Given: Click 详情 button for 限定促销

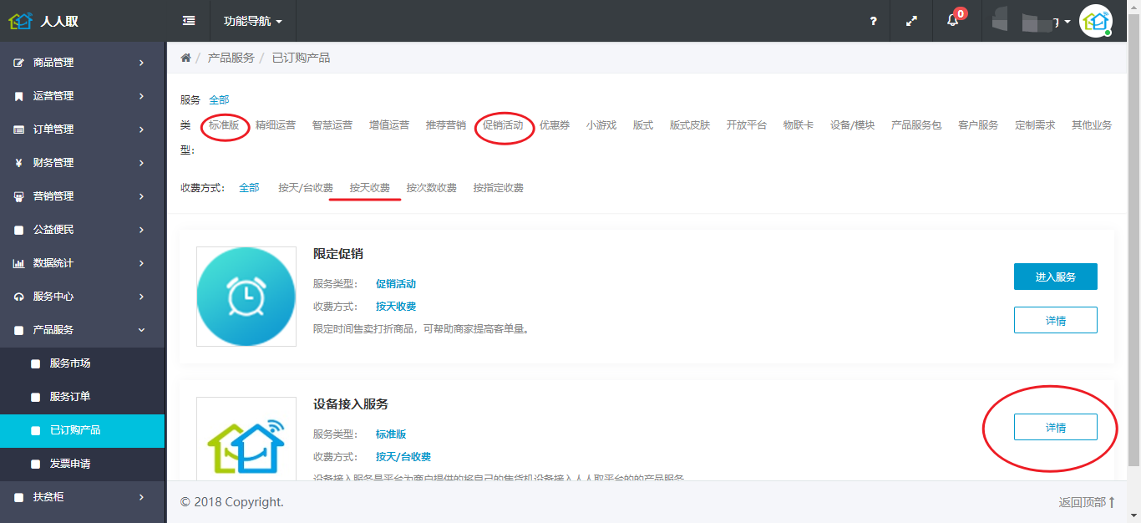Looking at the screenshot, I should tap(1056, 320).
